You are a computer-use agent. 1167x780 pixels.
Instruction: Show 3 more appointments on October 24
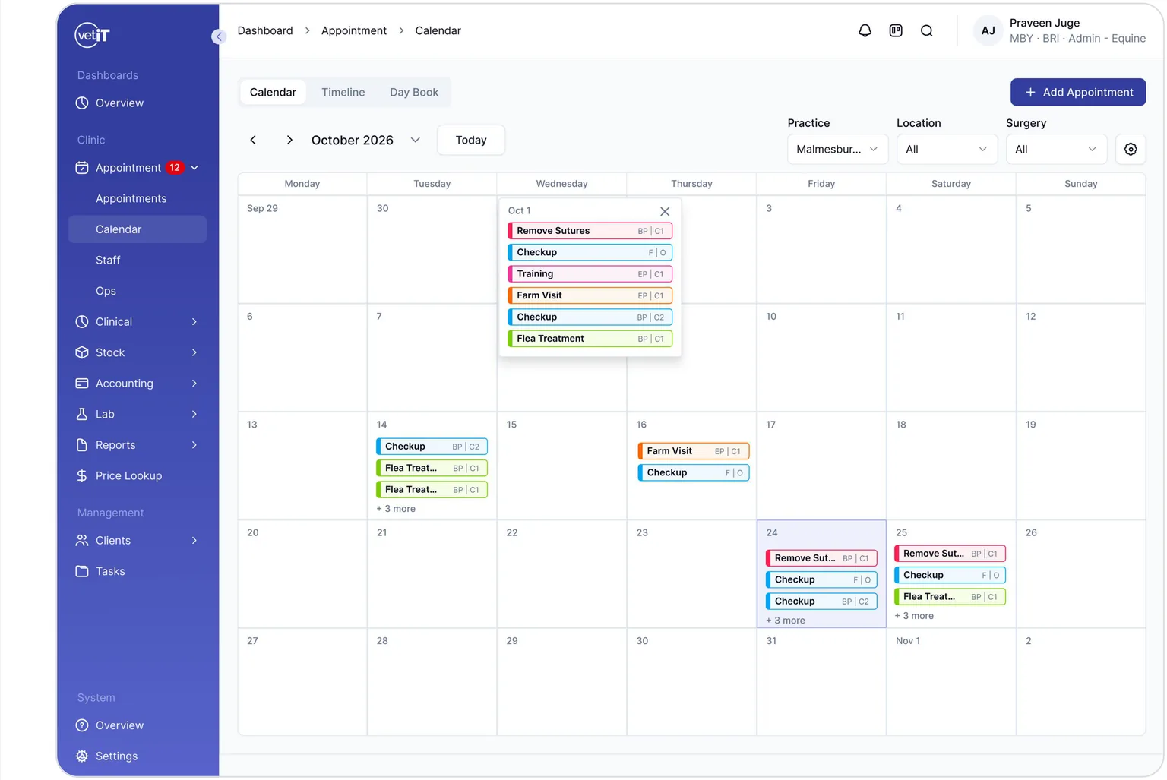tap(786, 621)
